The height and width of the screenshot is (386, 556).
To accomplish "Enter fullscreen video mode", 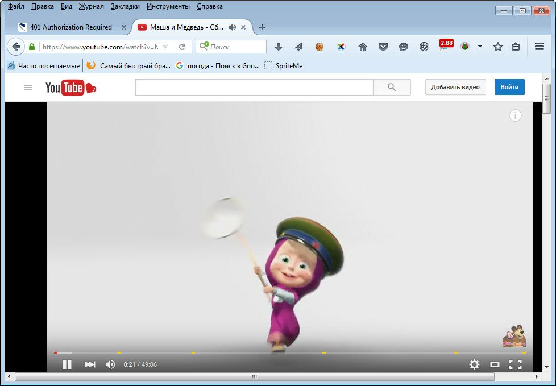I will point(515,364).
